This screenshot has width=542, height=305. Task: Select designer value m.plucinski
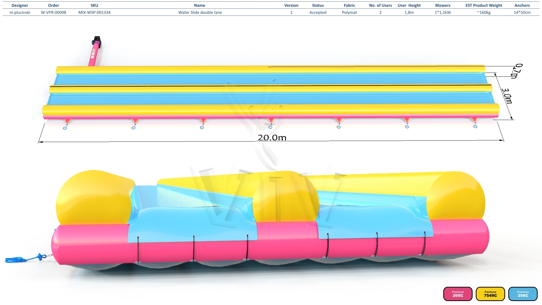point(20,12)
